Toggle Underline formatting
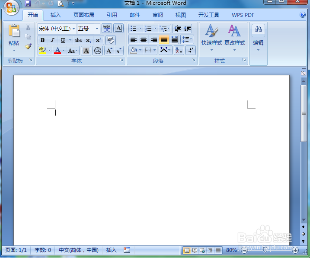 (63, 40)
